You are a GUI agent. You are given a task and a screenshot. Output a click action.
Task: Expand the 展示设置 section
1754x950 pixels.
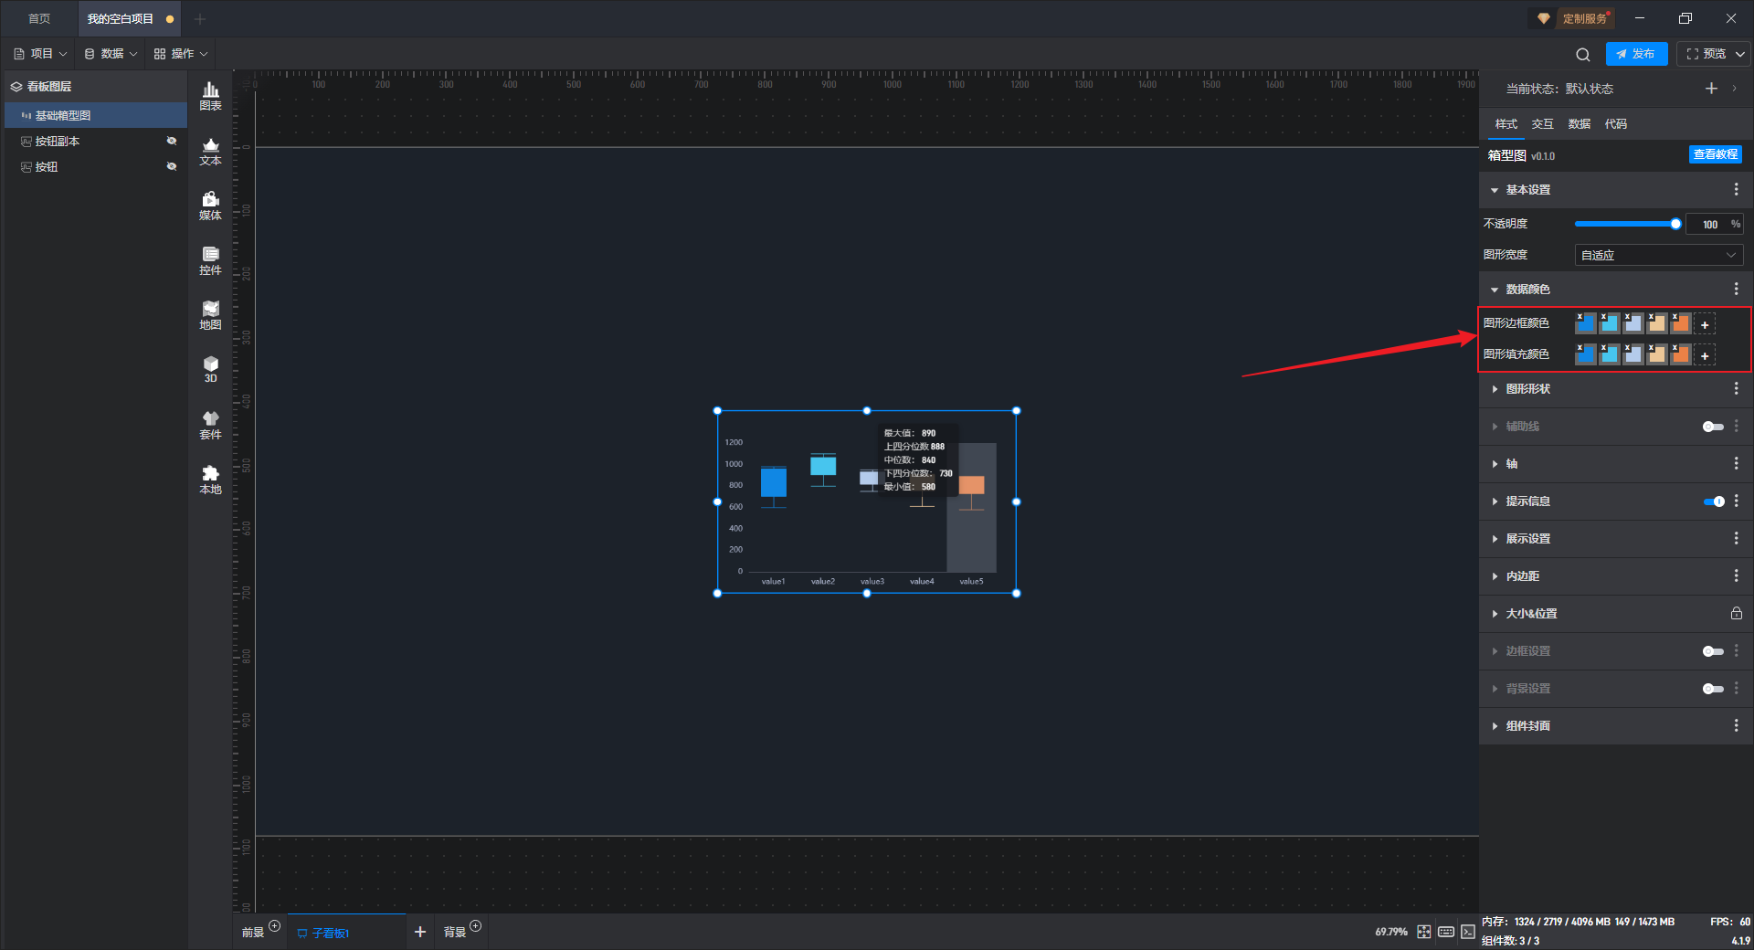(1495, 539)
